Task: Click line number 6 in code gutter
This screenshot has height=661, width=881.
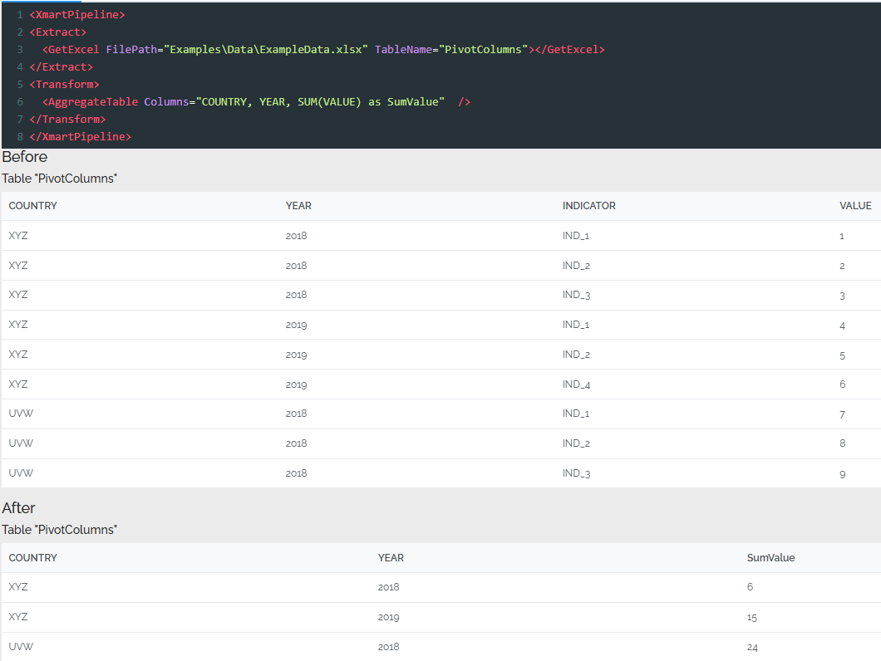Action: coord(20,101)
